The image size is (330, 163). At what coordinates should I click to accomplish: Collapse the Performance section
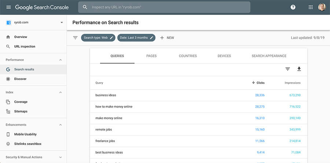pyautogui.click(x=60, y=60)
